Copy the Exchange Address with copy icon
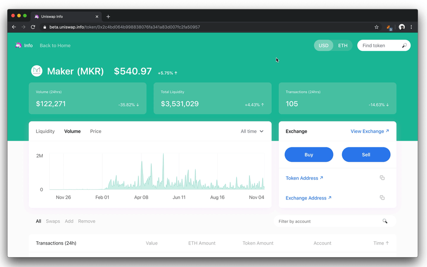 pos(382,197)
